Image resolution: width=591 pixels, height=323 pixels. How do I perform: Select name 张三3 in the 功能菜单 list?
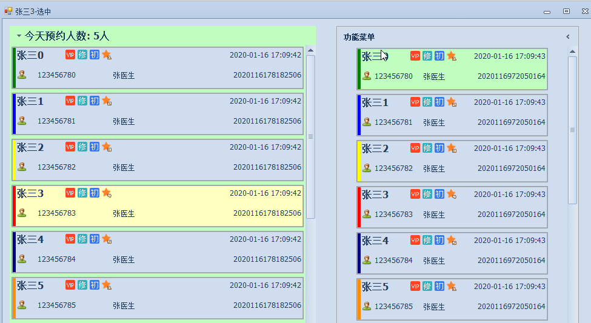tap(375, 195)
